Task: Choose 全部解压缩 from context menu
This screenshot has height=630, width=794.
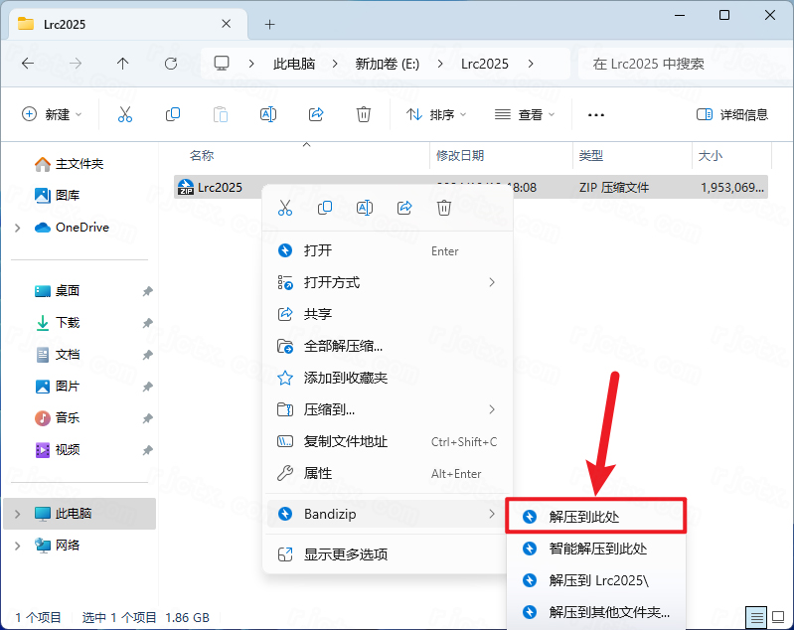Action: pos(343,346)
